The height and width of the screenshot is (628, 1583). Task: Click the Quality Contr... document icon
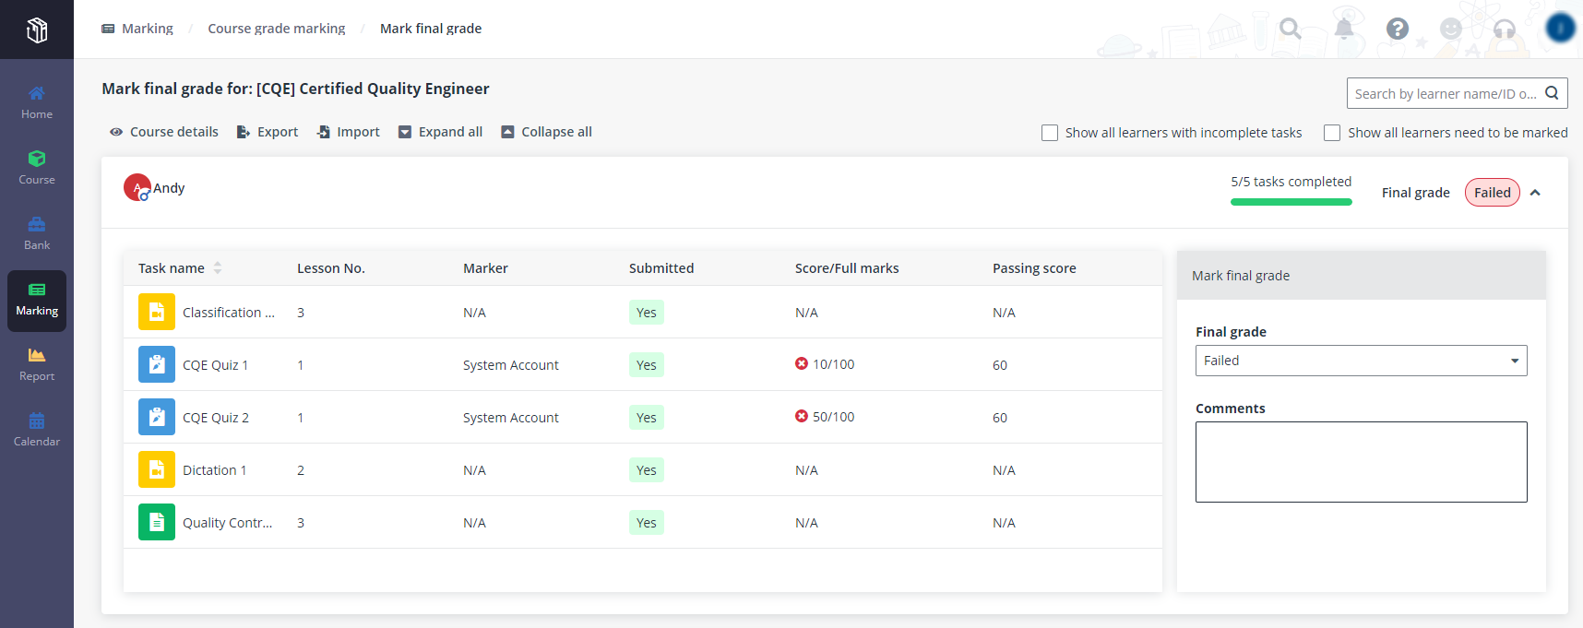(x=157, y=522)
